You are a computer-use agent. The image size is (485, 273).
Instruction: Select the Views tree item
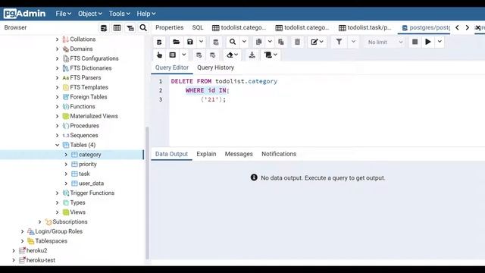click(x=77, y=212)
